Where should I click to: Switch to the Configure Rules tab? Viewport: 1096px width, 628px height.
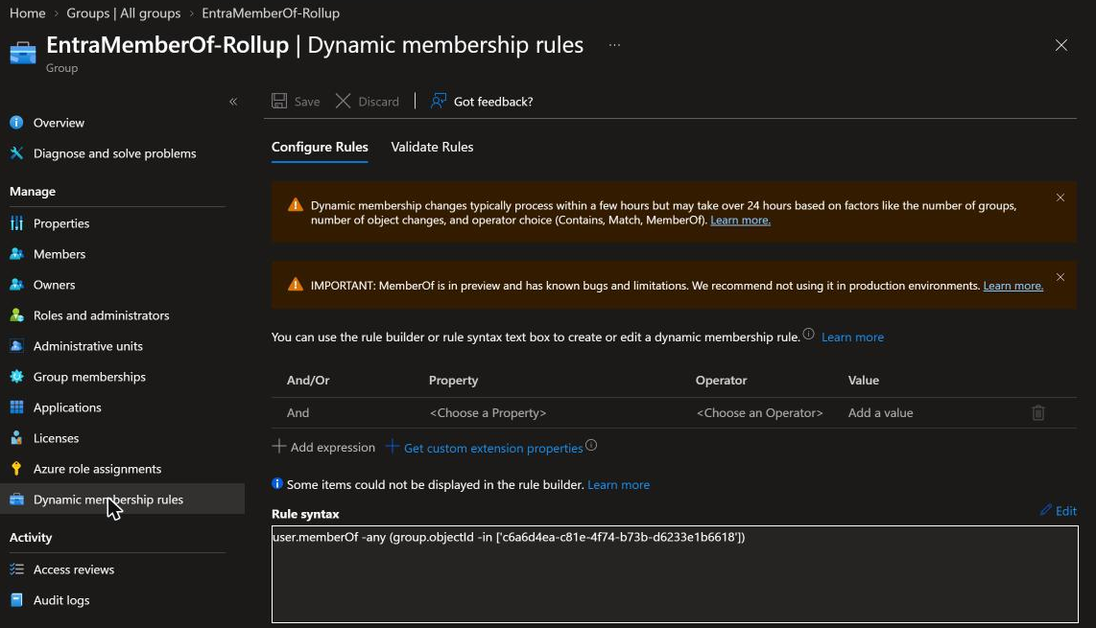pyautogui.click(x=320, y=147)
